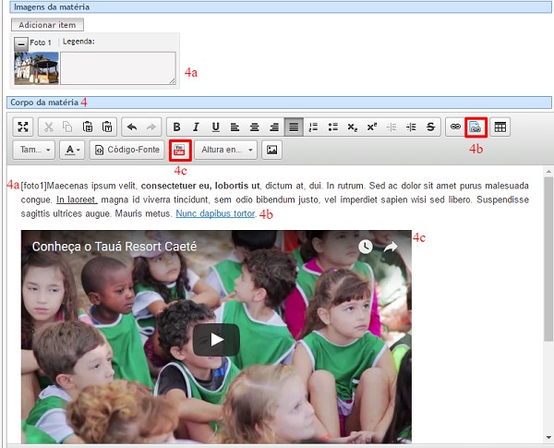Apply subscript formatting
Screen dimensions: 554x448
pos(353,127)
